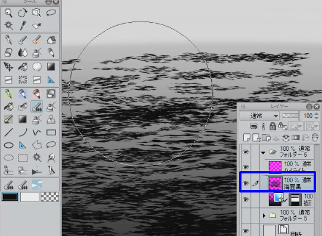Viewport: 322px width, 236px height.
Task: Select the magnifying glass zoom tool
Action: click(8, 13)
